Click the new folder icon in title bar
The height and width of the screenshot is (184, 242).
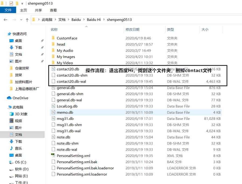point(17,3)
